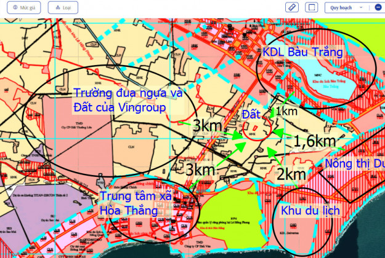
Task: Open the Mức giá price filter
Action: [x=24, y=7]
